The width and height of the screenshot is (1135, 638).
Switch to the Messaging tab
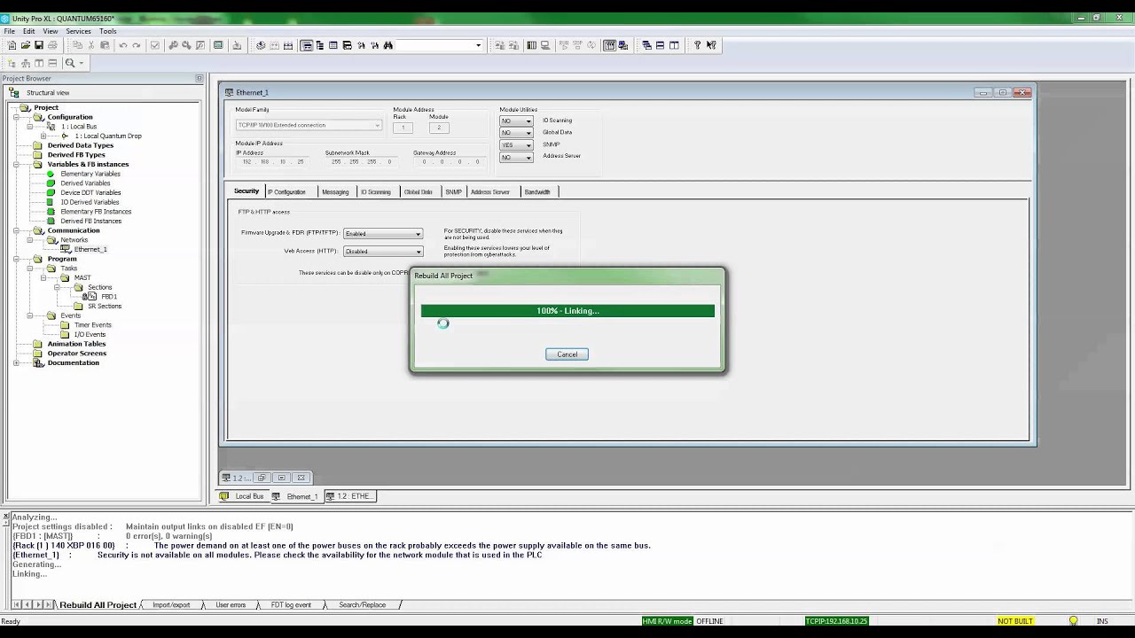pos(335,191)
